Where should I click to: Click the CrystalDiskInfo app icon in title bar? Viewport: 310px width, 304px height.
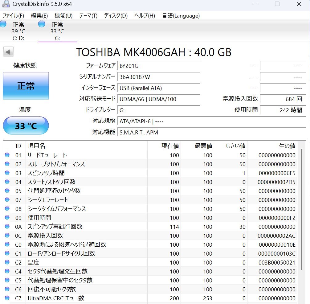click(6, 4)
